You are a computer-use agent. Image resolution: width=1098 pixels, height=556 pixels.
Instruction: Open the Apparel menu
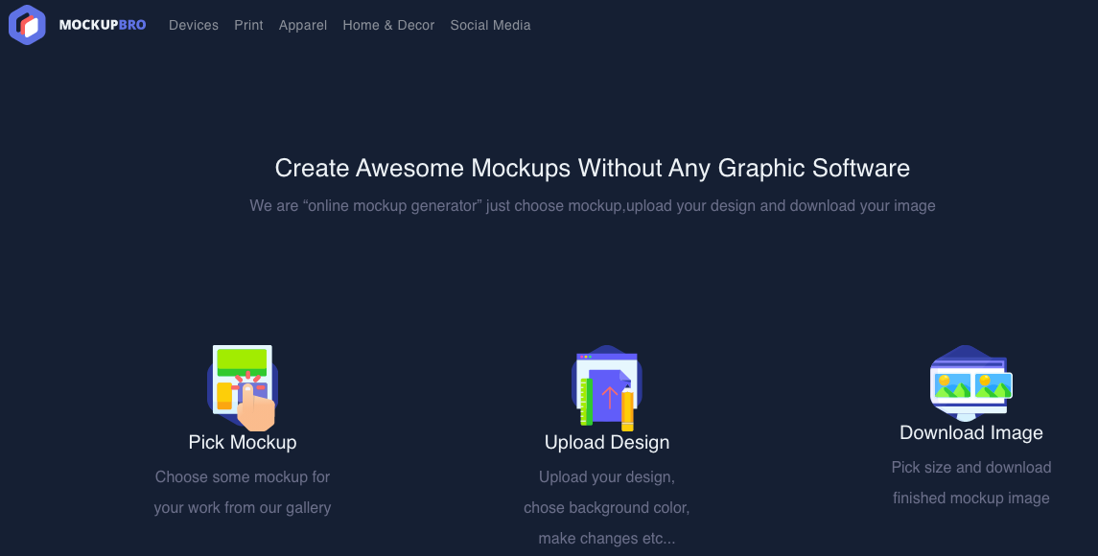pos(302,25)
